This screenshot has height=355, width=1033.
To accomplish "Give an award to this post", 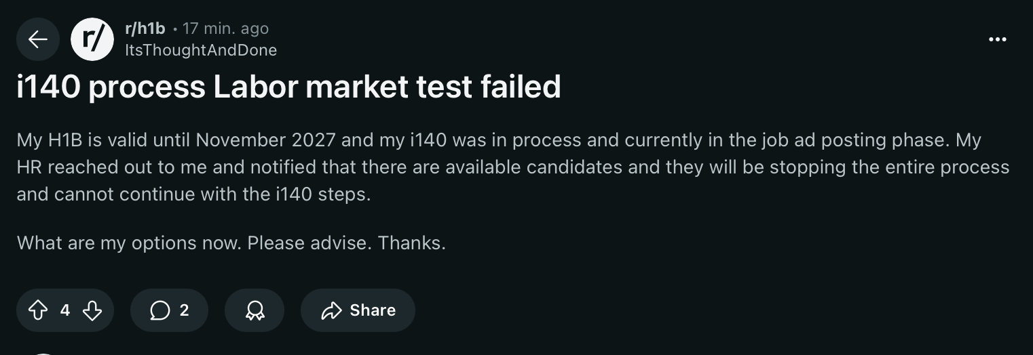I will [255, 310].
